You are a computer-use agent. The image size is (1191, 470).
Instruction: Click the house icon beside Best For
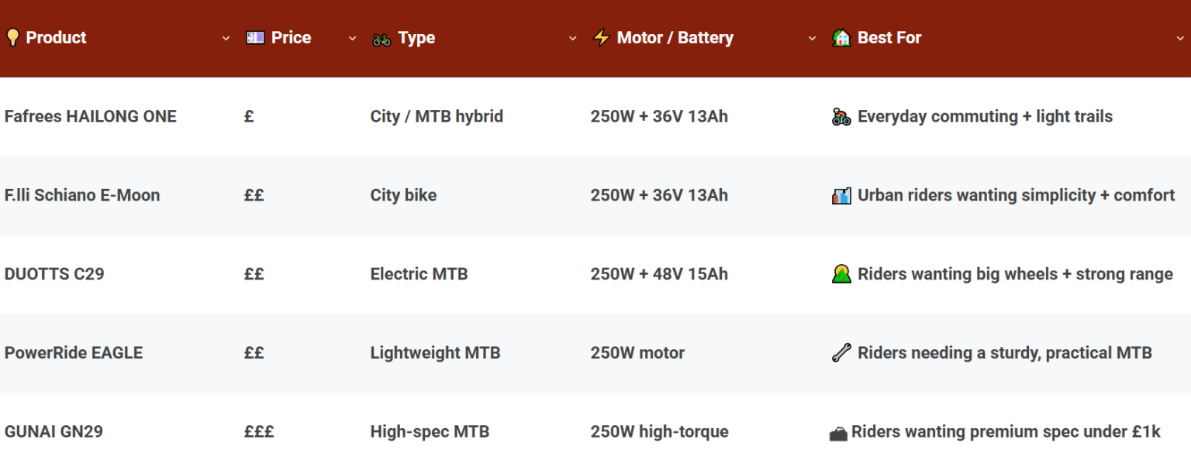(x=841, y=37)
